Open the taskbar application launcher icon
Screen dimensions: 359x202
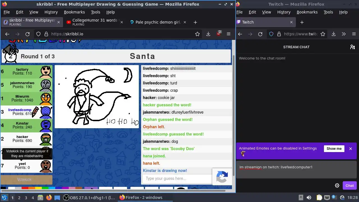[x=4, y=198]
